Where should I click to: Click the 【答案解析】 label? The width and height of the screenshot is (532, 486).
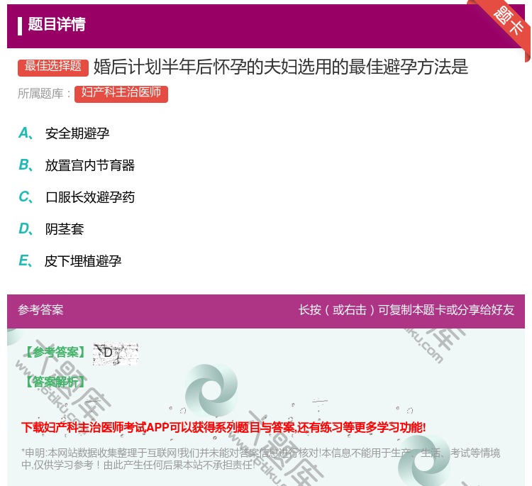pos(55,382)
